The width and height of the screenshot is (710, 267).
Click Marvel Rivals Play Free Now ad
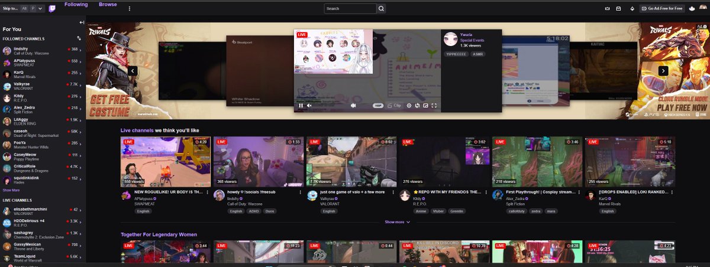click(x=673, y=70)
